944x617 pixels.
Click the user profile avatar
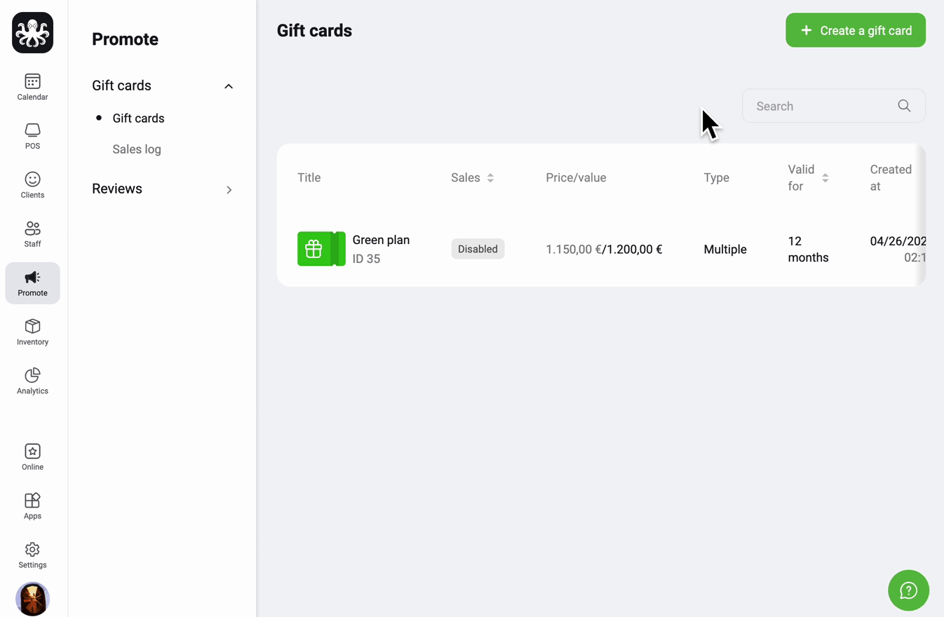tap(32, 599)
